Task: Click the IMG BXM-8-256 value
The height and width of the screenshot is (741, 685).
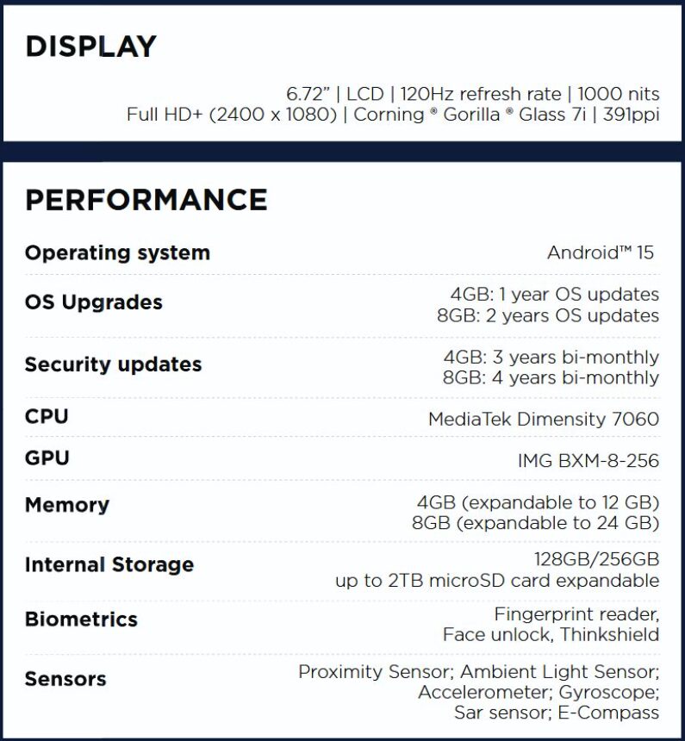Action: coord(588,461)
